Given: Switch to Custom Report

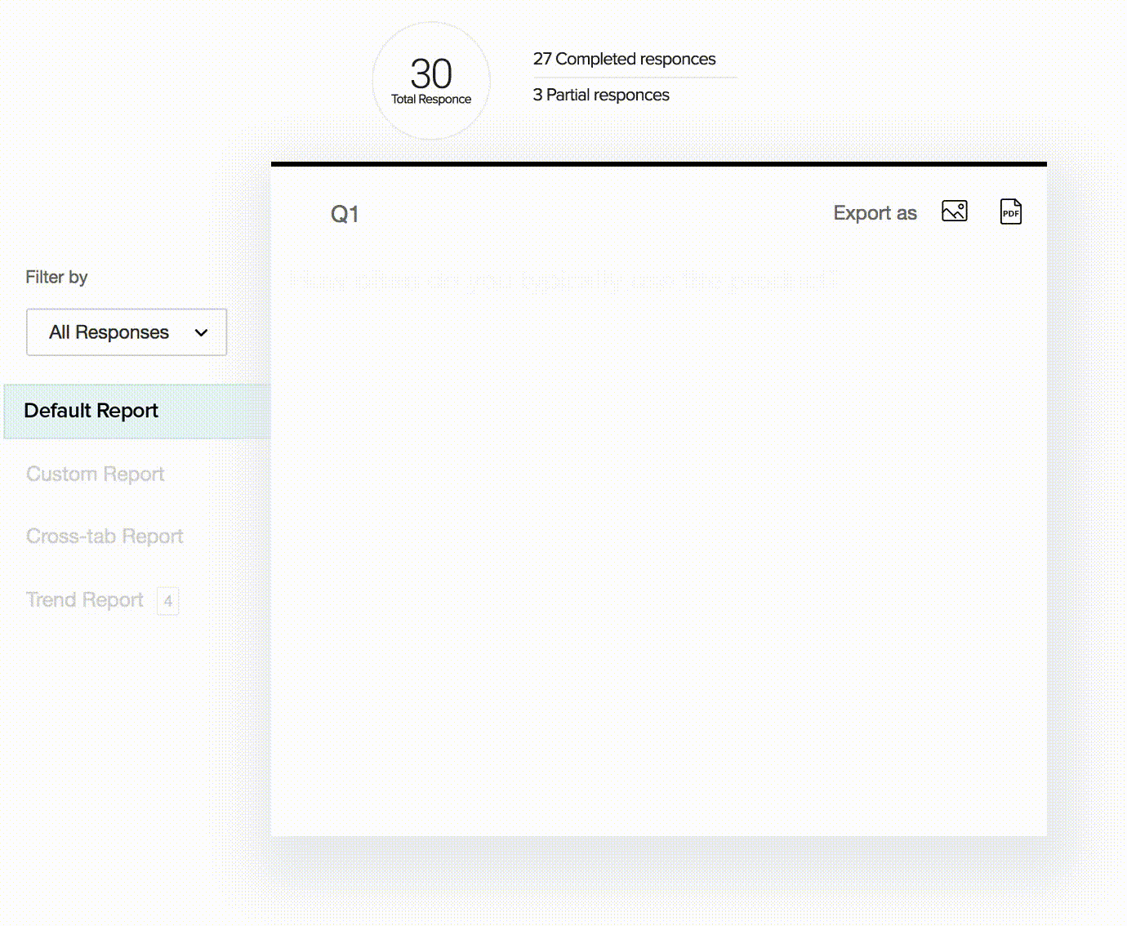Looking at the screenshot, I should point(96,474).
